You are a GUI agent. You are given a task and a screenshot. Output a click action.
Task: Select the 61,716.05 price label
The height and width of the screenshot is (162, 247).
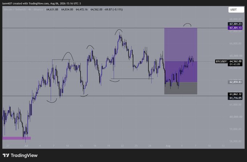point(235,98)
